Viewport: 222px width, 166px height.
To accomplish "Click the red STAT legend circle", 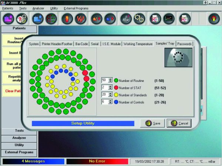I will pyautogui.click(x=116, y=88).
